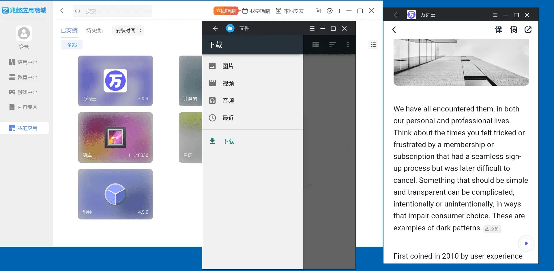The image size is (554, 271).
Task: Click the share icon in 万词王
Action: pos(528,30)
